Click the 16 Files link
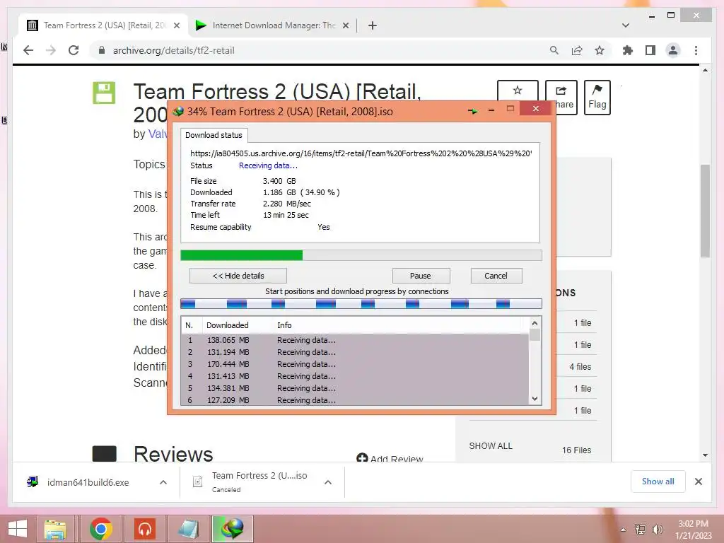724x543 pixels. 577,450
